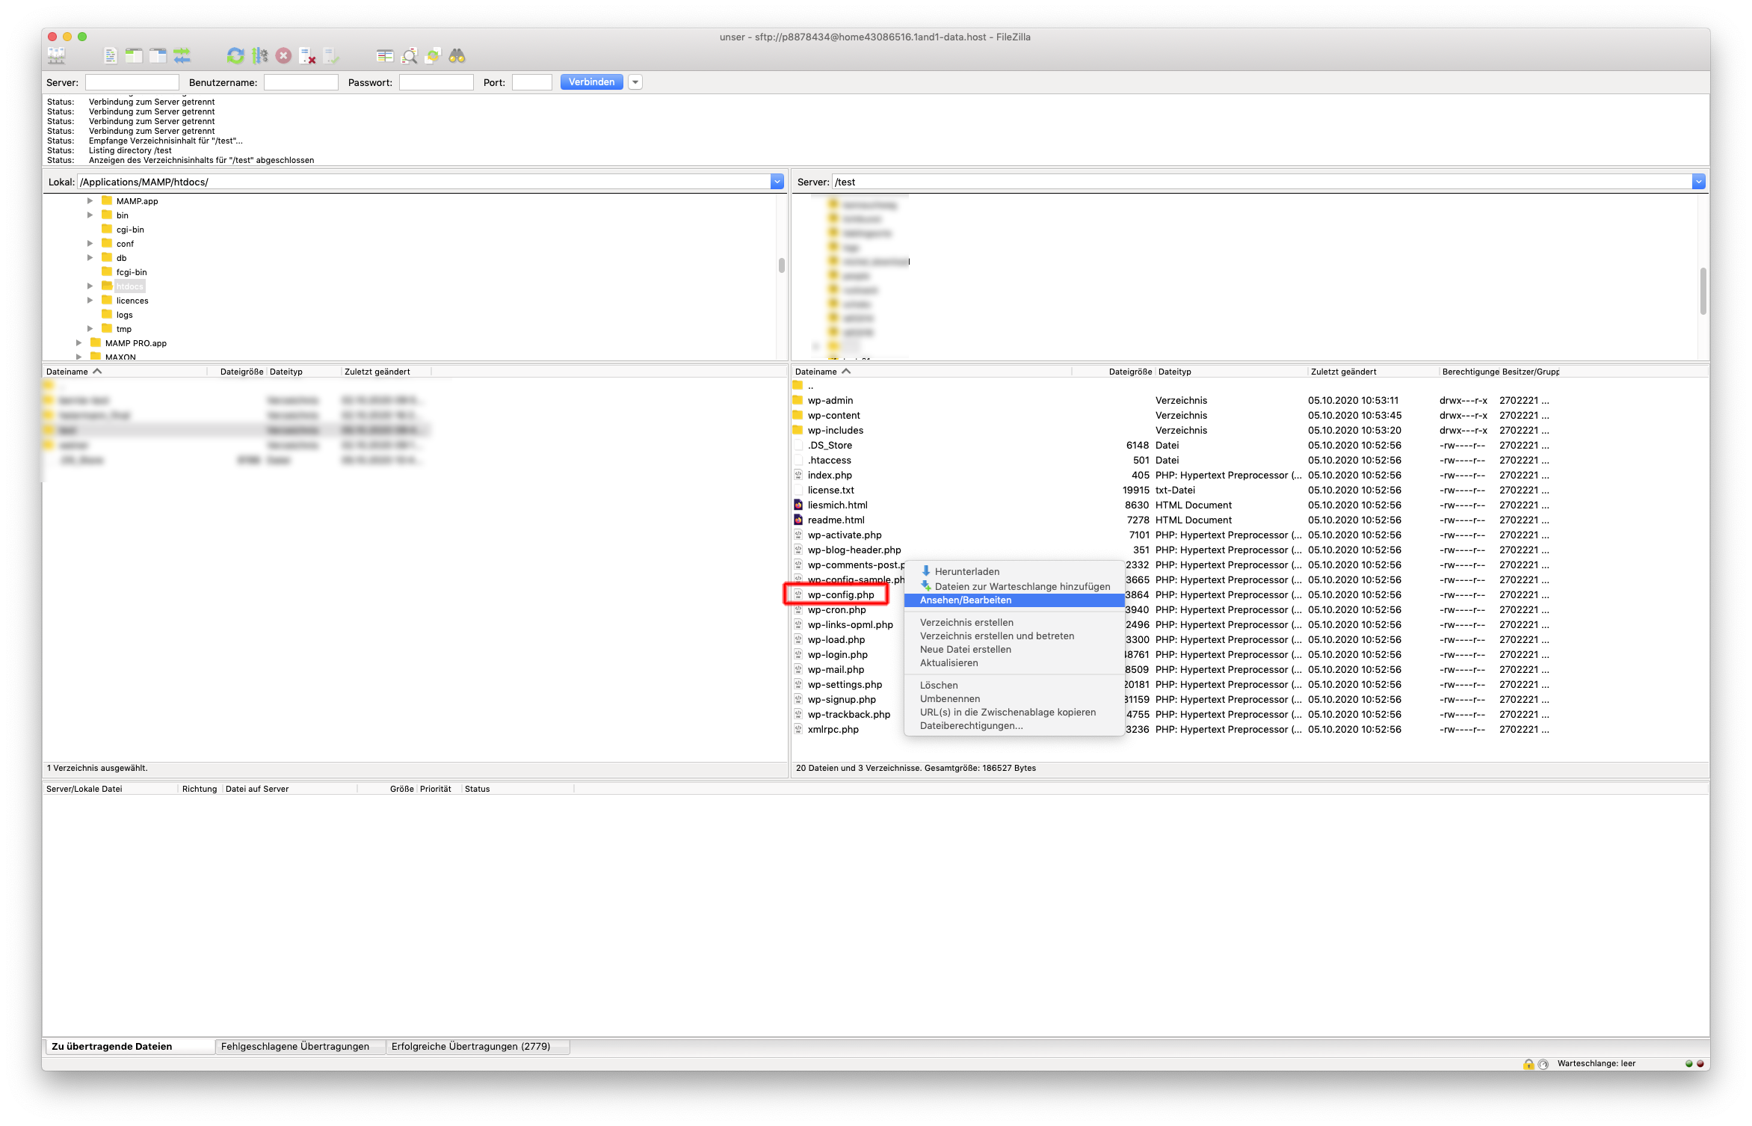This screenshot has width=1752, height=1126.
Task: Click the remote directory tree scrollbar
Action: (x=1703, y=292)
